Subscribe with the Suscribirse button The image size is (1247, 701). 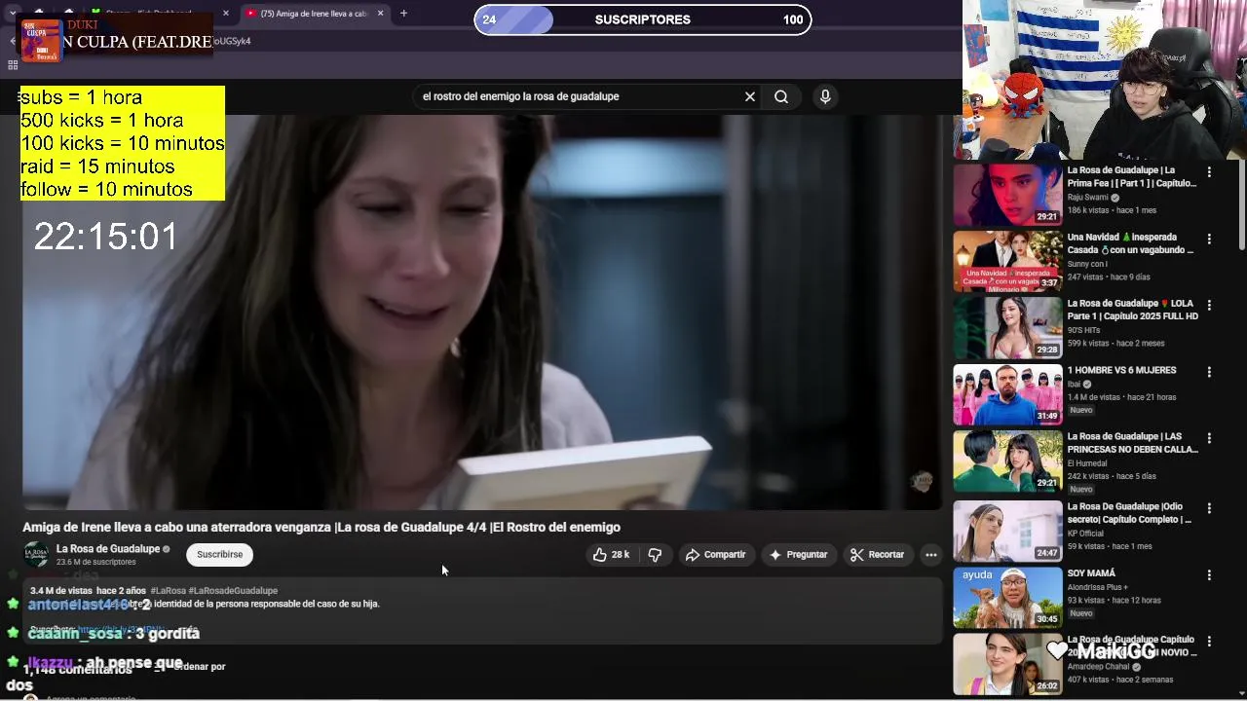pyautogui.click(x=220, y=554)
